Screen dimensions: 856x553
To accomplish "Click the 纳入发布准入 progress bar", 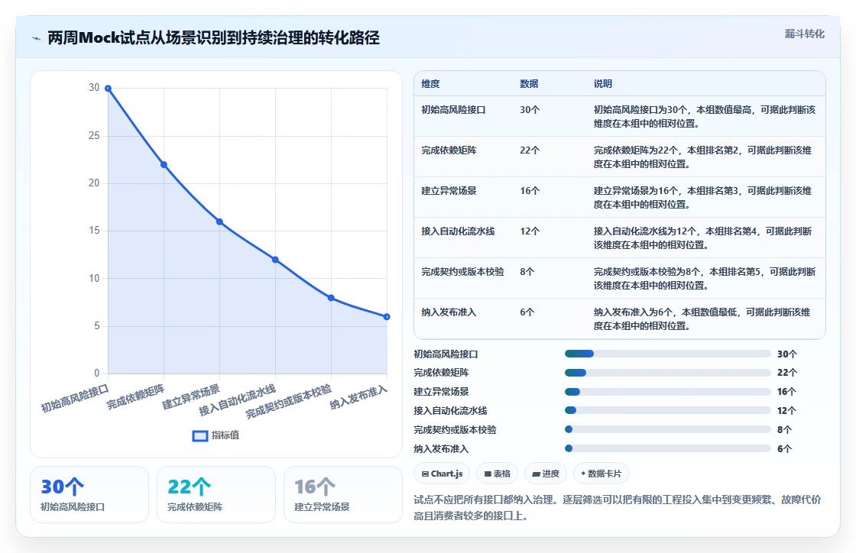I will [667, 449].
